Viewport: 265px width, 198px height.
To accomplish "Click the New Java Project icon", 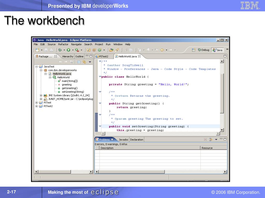I will pos(89,50).
